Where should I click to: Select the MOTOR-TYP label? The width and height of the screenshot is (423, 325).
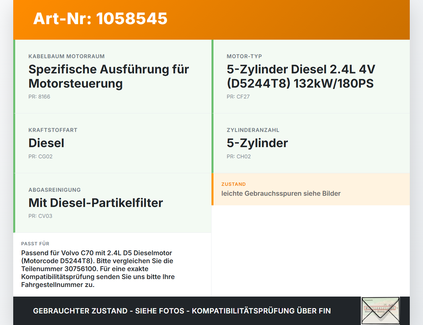(x=244, y=56)
